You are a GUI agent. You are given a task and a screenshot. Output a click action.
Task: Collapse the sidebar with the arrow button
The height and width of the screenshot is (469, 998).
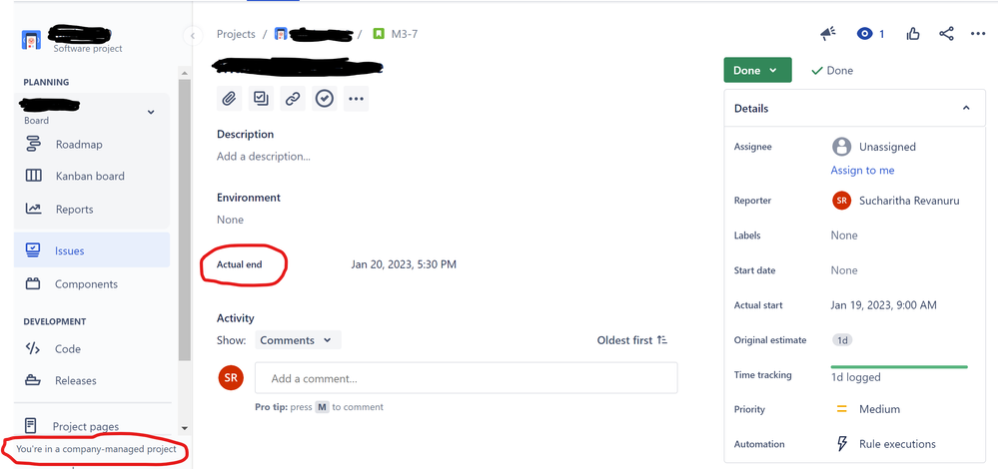click(x=192, y=36)
